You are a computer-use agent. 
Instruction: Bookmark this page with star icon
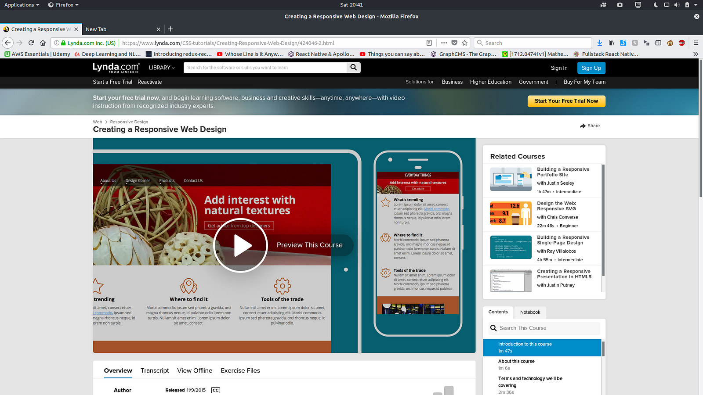[464, 43]
